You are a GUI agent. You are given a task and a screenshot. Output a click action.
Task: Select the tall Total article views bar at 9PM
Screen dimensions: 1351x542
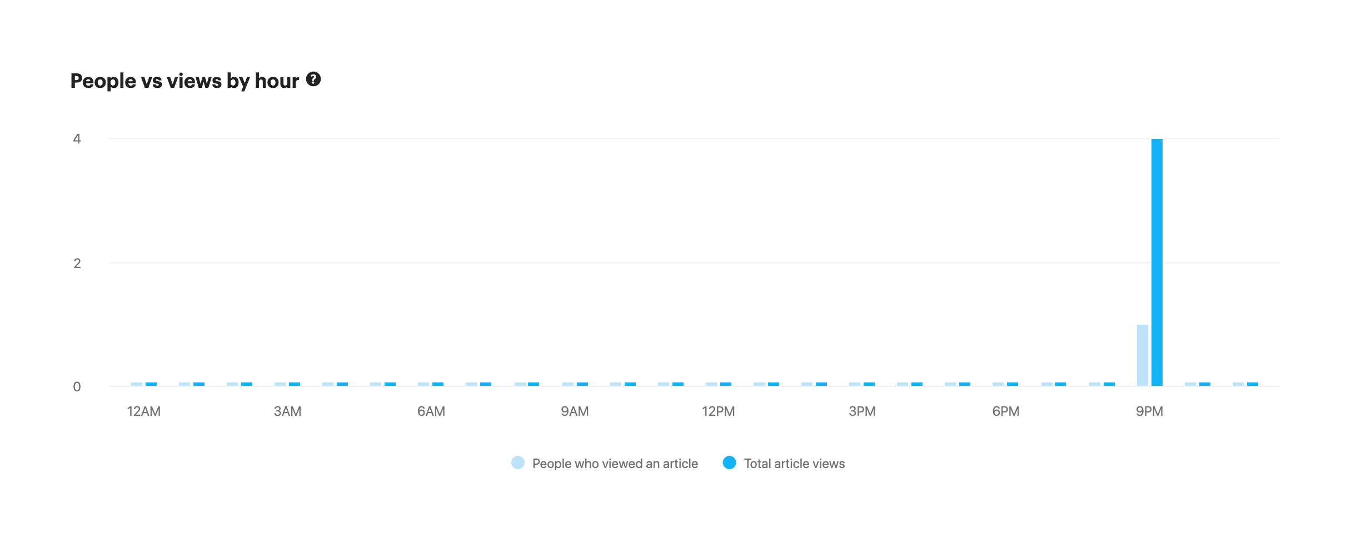(1157, 262)
